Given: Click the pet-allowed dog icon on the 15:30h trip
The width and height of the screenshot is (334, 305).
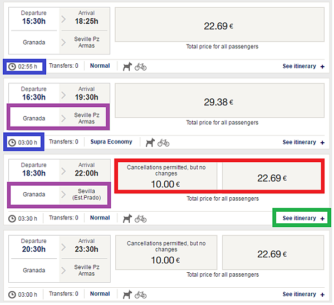Looking at the screenshot, I should click(127, 66).
